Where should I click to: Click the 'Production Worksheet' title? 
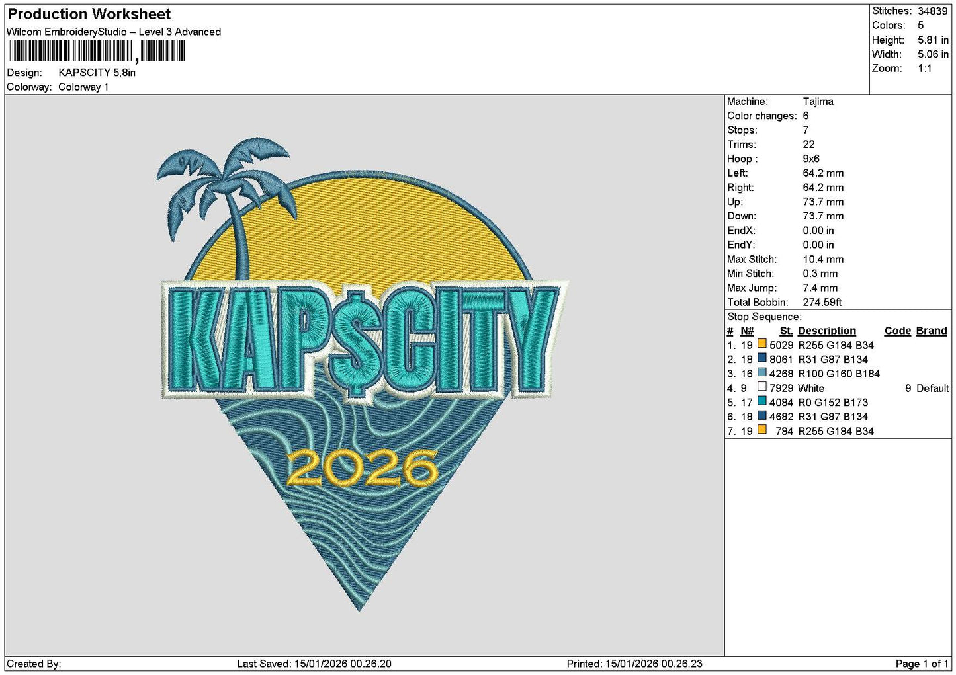[89, 14]
